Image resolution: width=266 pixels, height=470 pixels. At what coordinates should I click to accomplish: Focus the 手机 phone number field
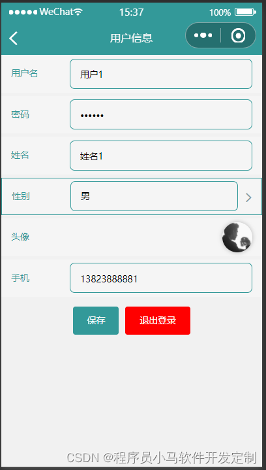[x=161, y=278]
